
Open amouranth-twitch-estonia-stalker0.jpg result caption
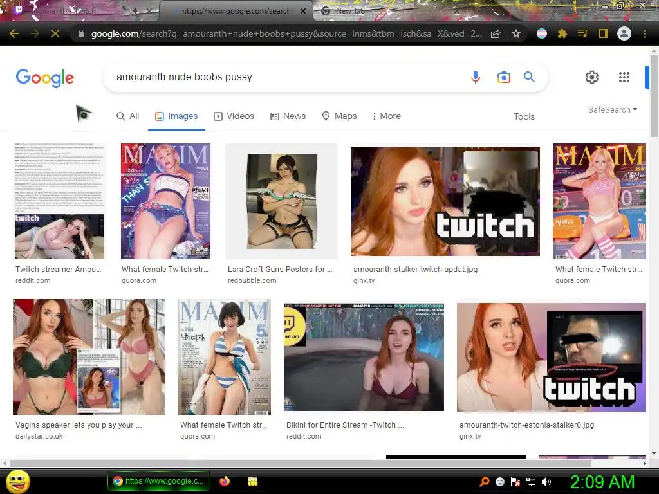click(526, 425)
